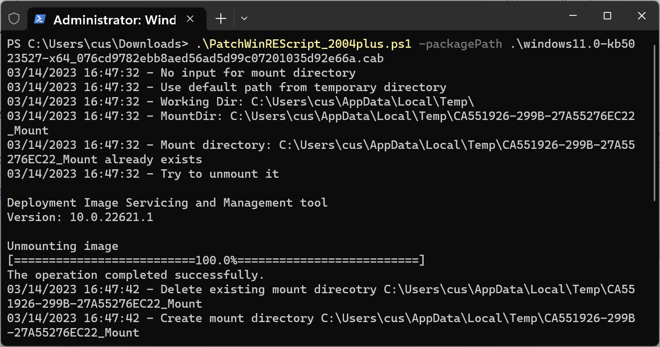
Task: Click the PowerShell icon on the active tab
Action: [x=39, y=19]
